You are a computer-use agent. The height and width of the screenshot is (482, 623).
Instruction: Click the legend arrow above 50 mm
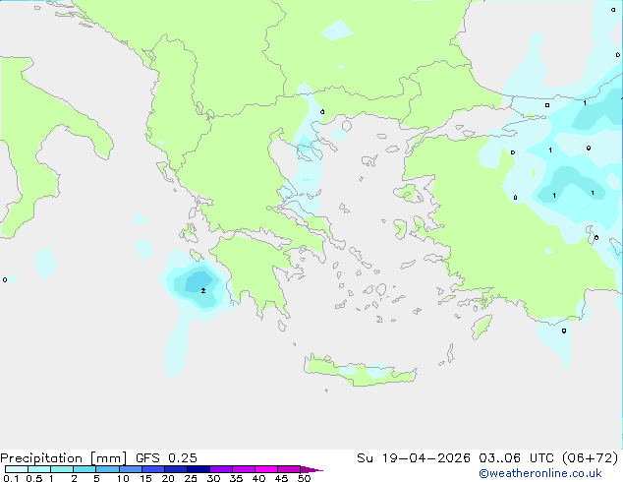click(x=311, y=469)
